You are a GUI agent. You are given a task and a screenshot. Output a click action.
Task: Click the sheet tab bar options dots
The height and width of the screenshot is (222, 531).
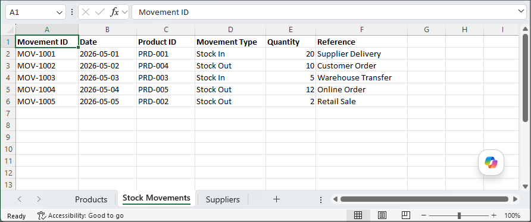321,199
